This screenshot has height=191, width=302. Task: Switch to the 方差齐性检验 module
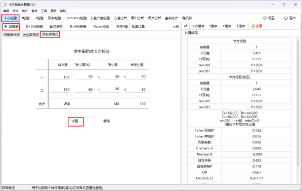(x=100, y=18)
